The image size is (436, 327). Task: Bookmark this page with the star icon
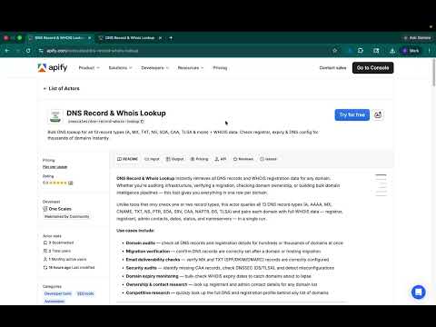click(x=335, y=51)
